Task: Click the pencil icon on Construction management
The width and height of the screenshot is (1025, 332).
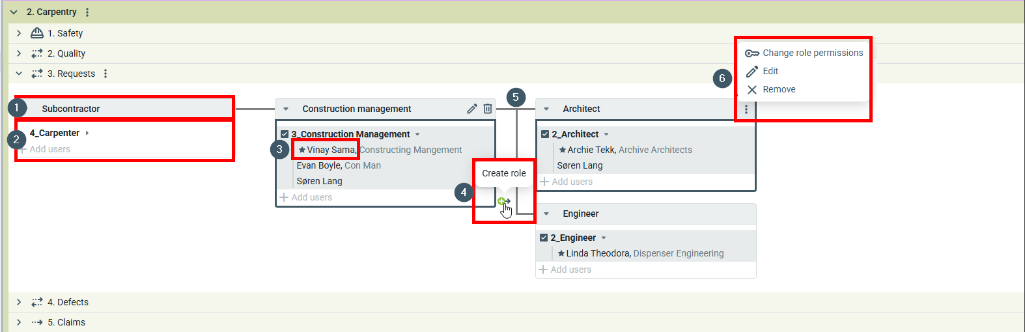Action: 472,109
